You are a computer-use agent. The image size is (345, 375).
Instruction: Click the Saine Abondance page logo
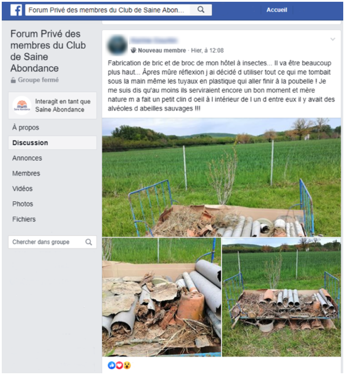[22, 105]
